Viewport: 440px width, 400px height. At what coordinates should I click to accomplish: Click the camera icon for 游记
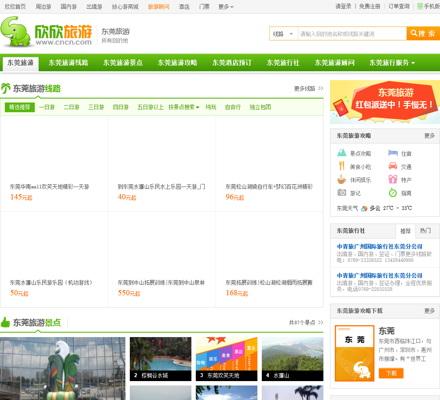(342, 193)
